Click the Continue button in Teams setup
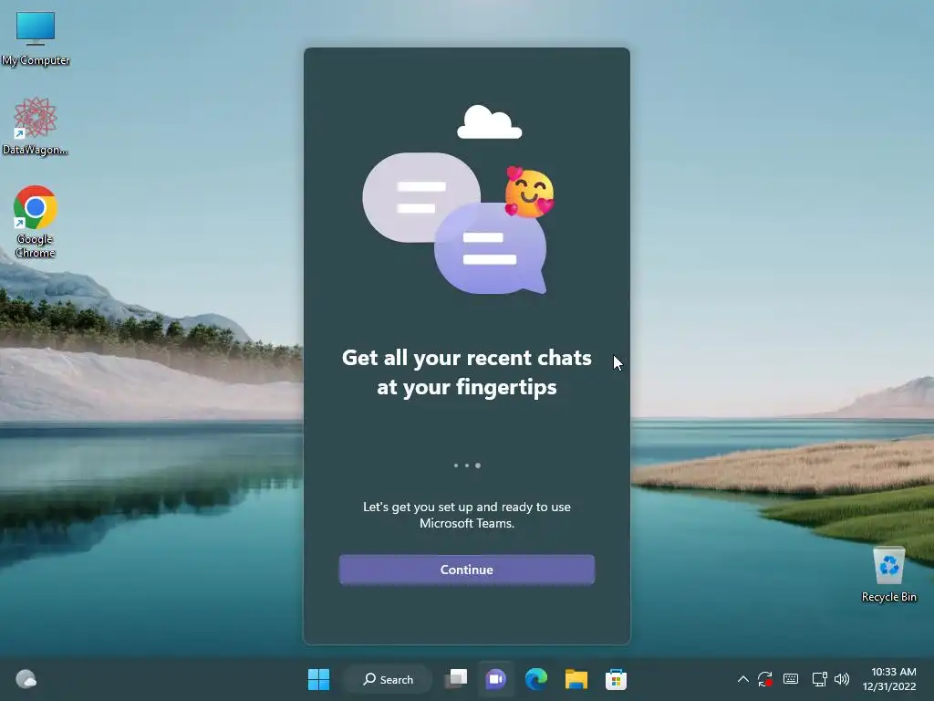The width and height of the screenshot is (934, 701). 466,570
